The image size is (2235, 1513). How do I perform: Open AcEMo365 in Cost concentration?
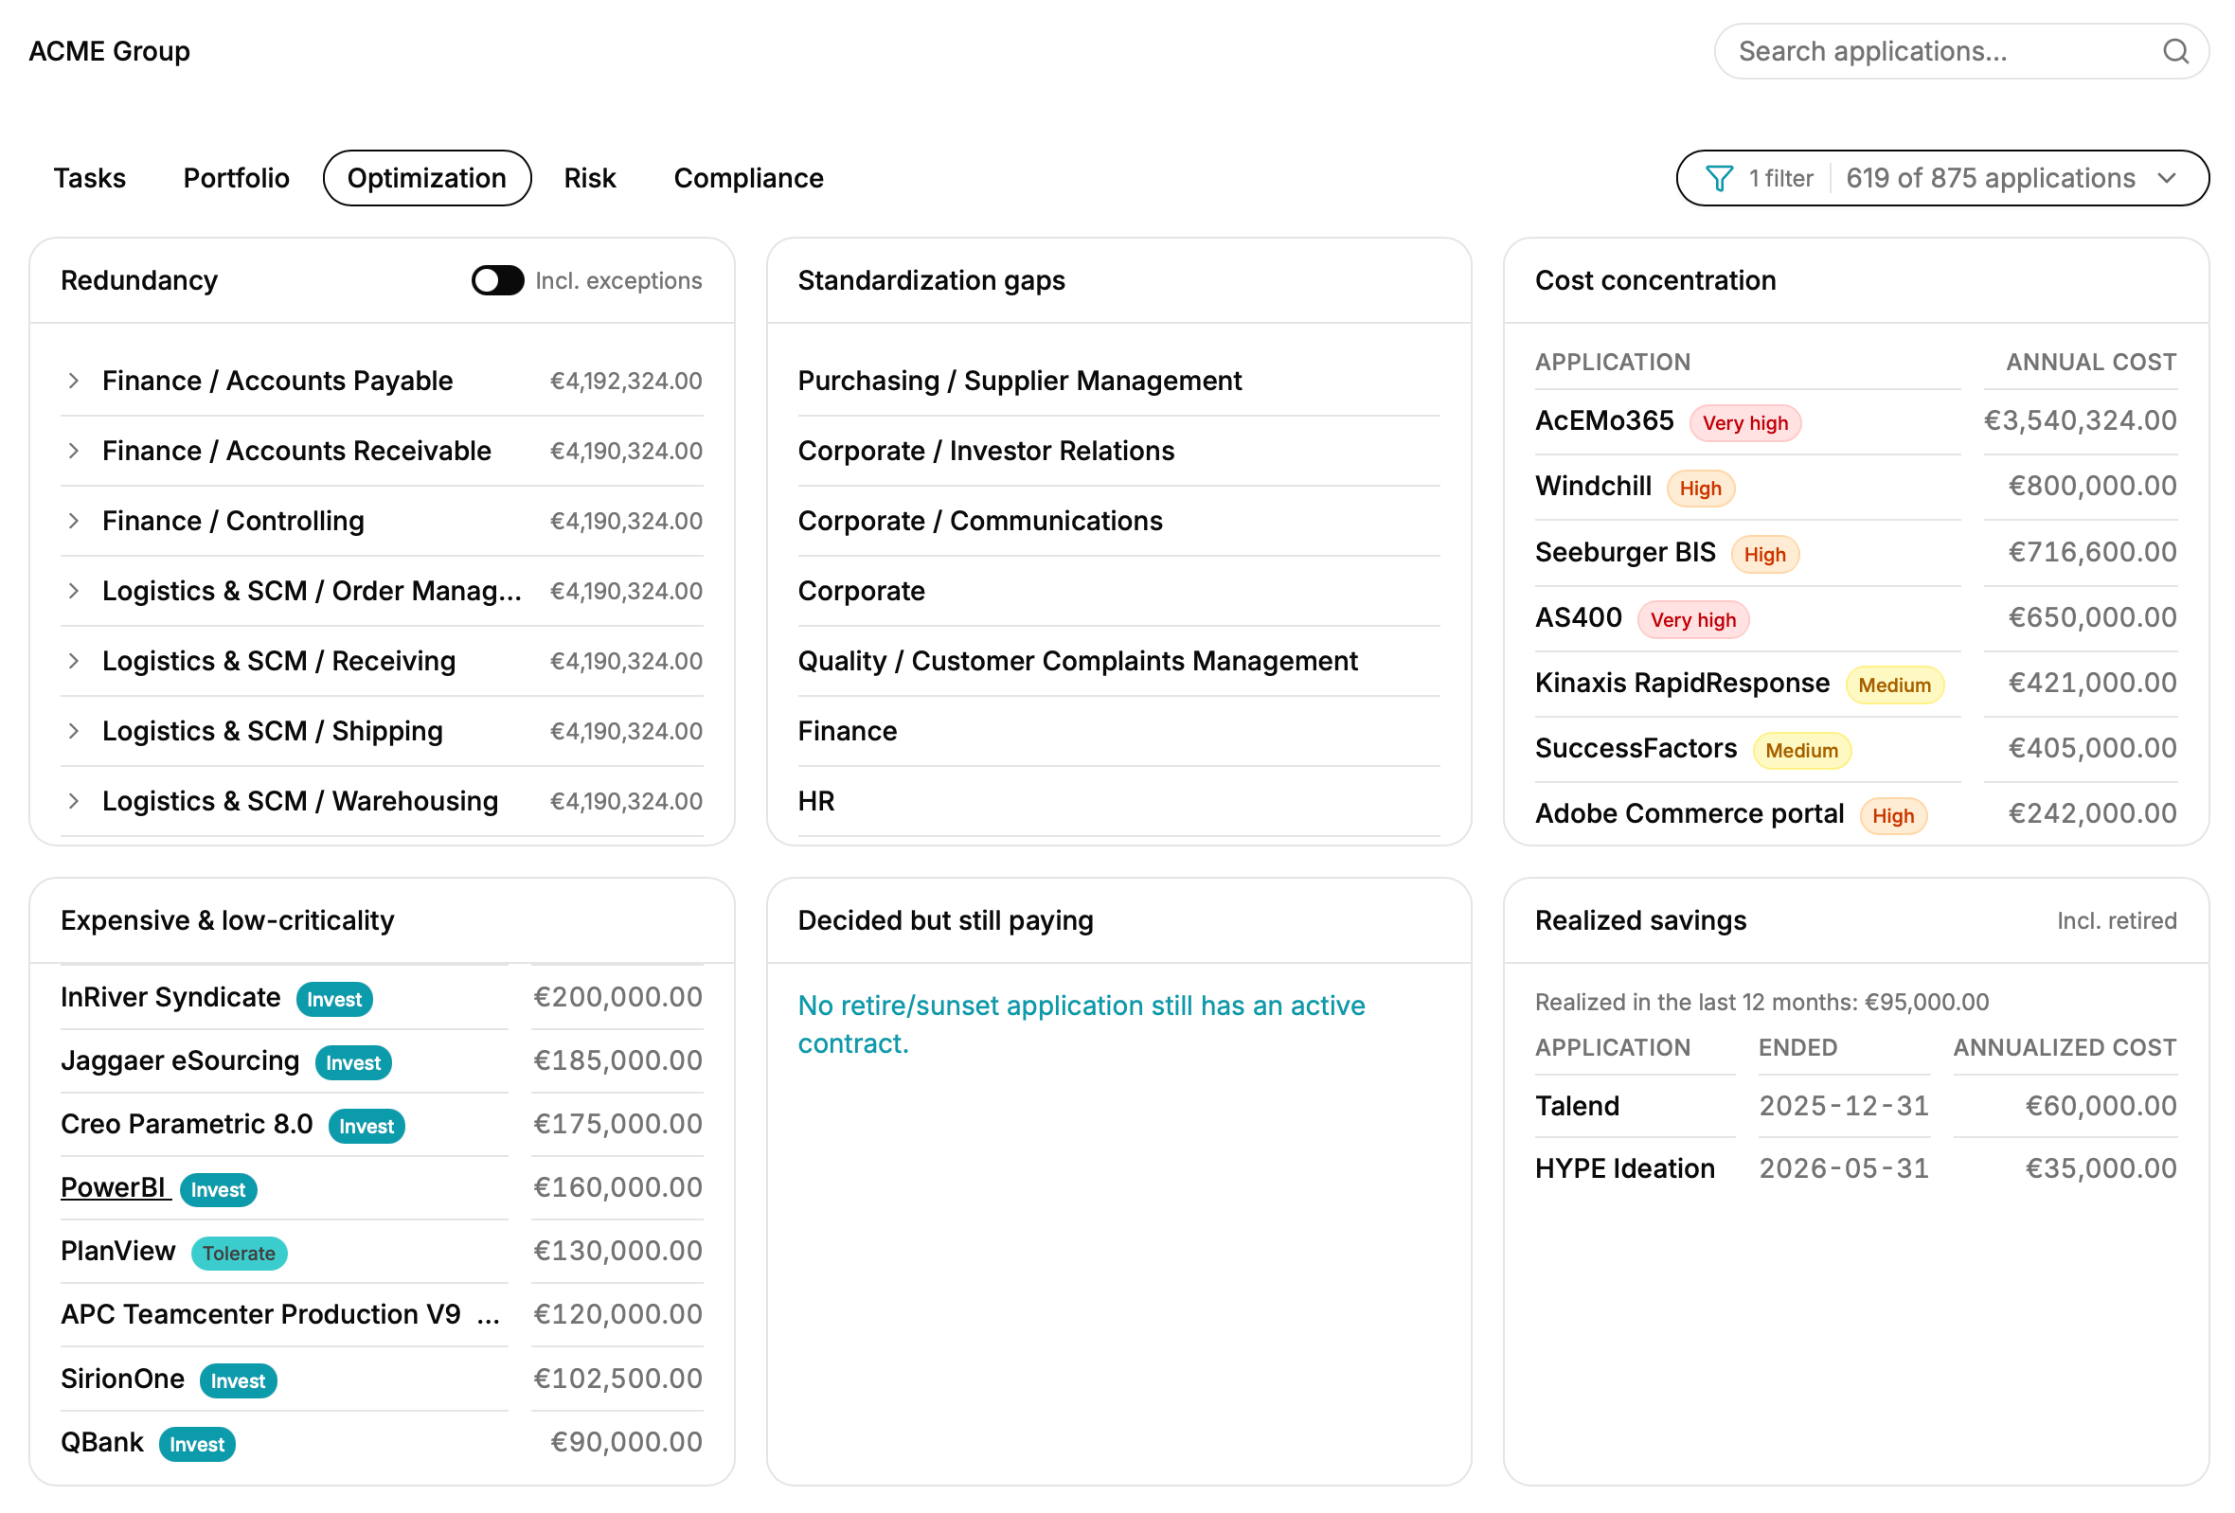[x=1604, y=421]
